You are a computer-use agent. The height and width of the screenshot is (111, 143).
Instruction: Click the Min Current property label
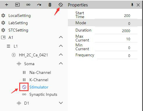(82, 47)
